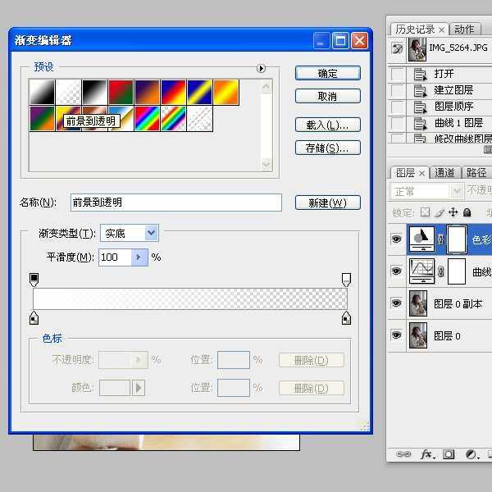Click the lock all padlock icon
The height and width of the screenshot is (492, 492).
tap(467, 212)
